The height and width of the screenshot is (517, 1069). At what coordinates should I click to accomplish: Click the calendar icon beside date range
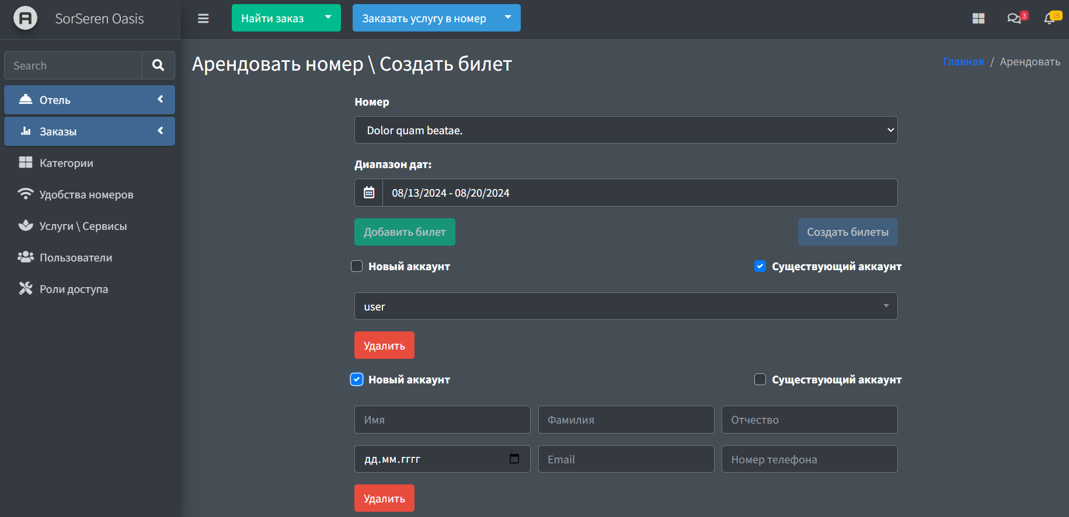(369, 193)
